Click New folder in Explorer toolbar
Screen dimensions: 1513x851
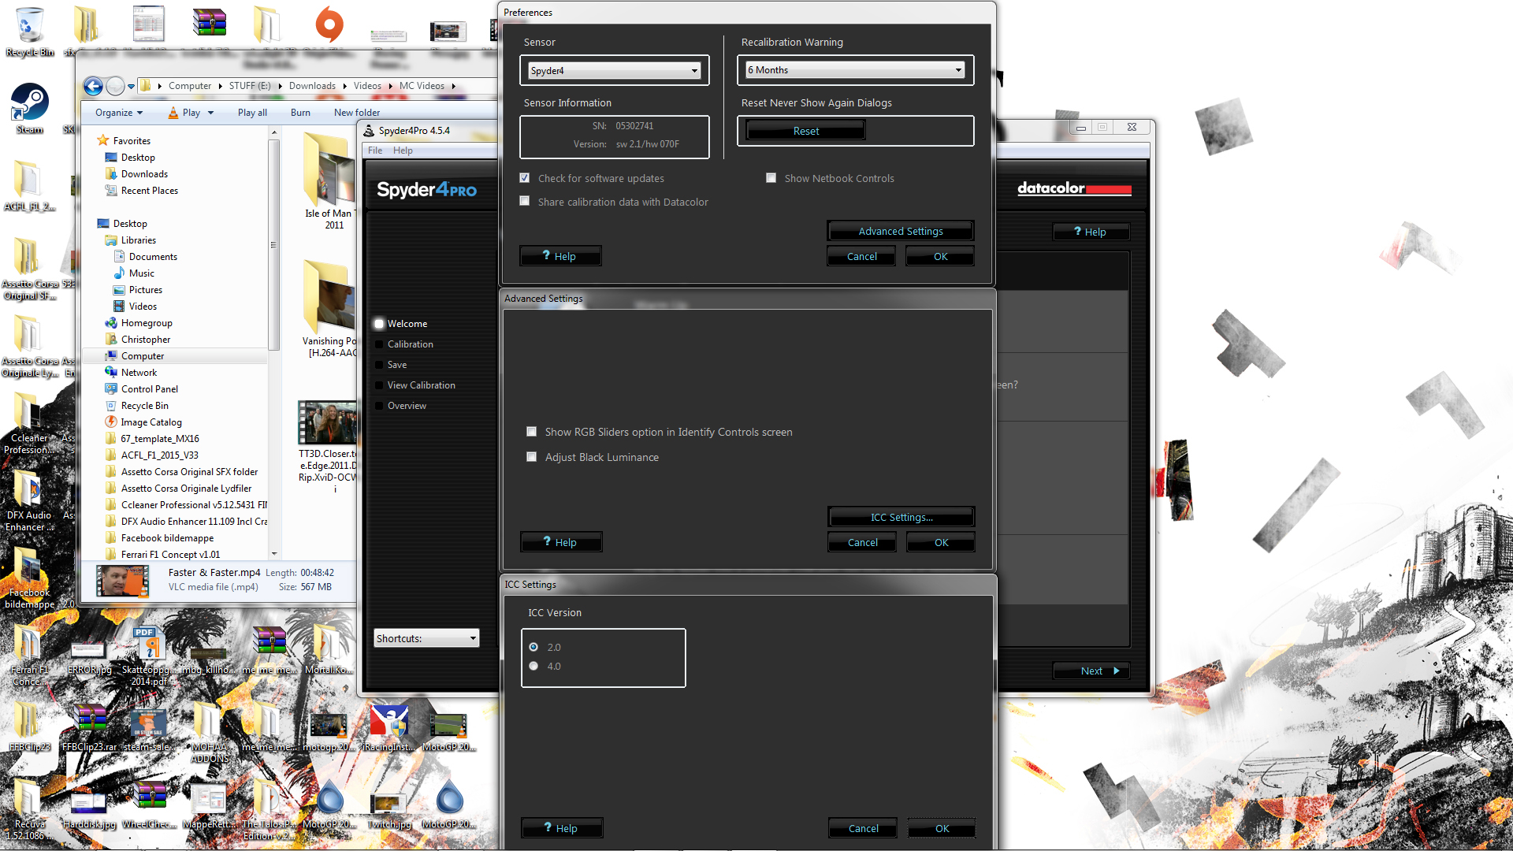pyautogui.click(x=357, y=113)
